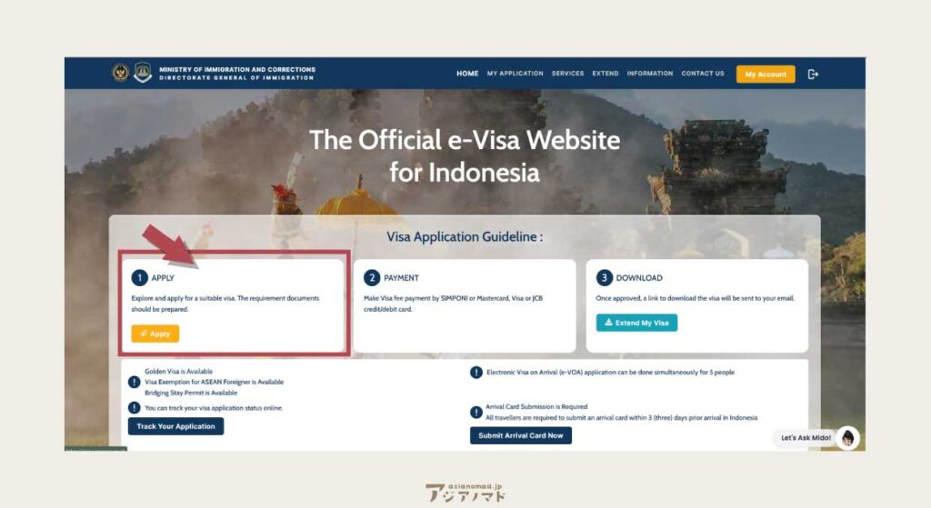Click the step 1 Apply number badge
The image size is (931, 508).
pyautogui.click(x=139, y=278)
